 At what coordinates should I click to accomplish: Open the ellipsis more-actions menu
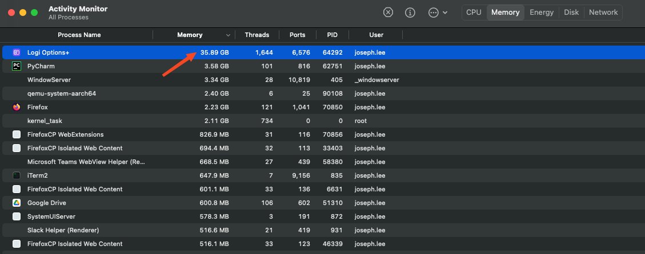coord(438,13)
